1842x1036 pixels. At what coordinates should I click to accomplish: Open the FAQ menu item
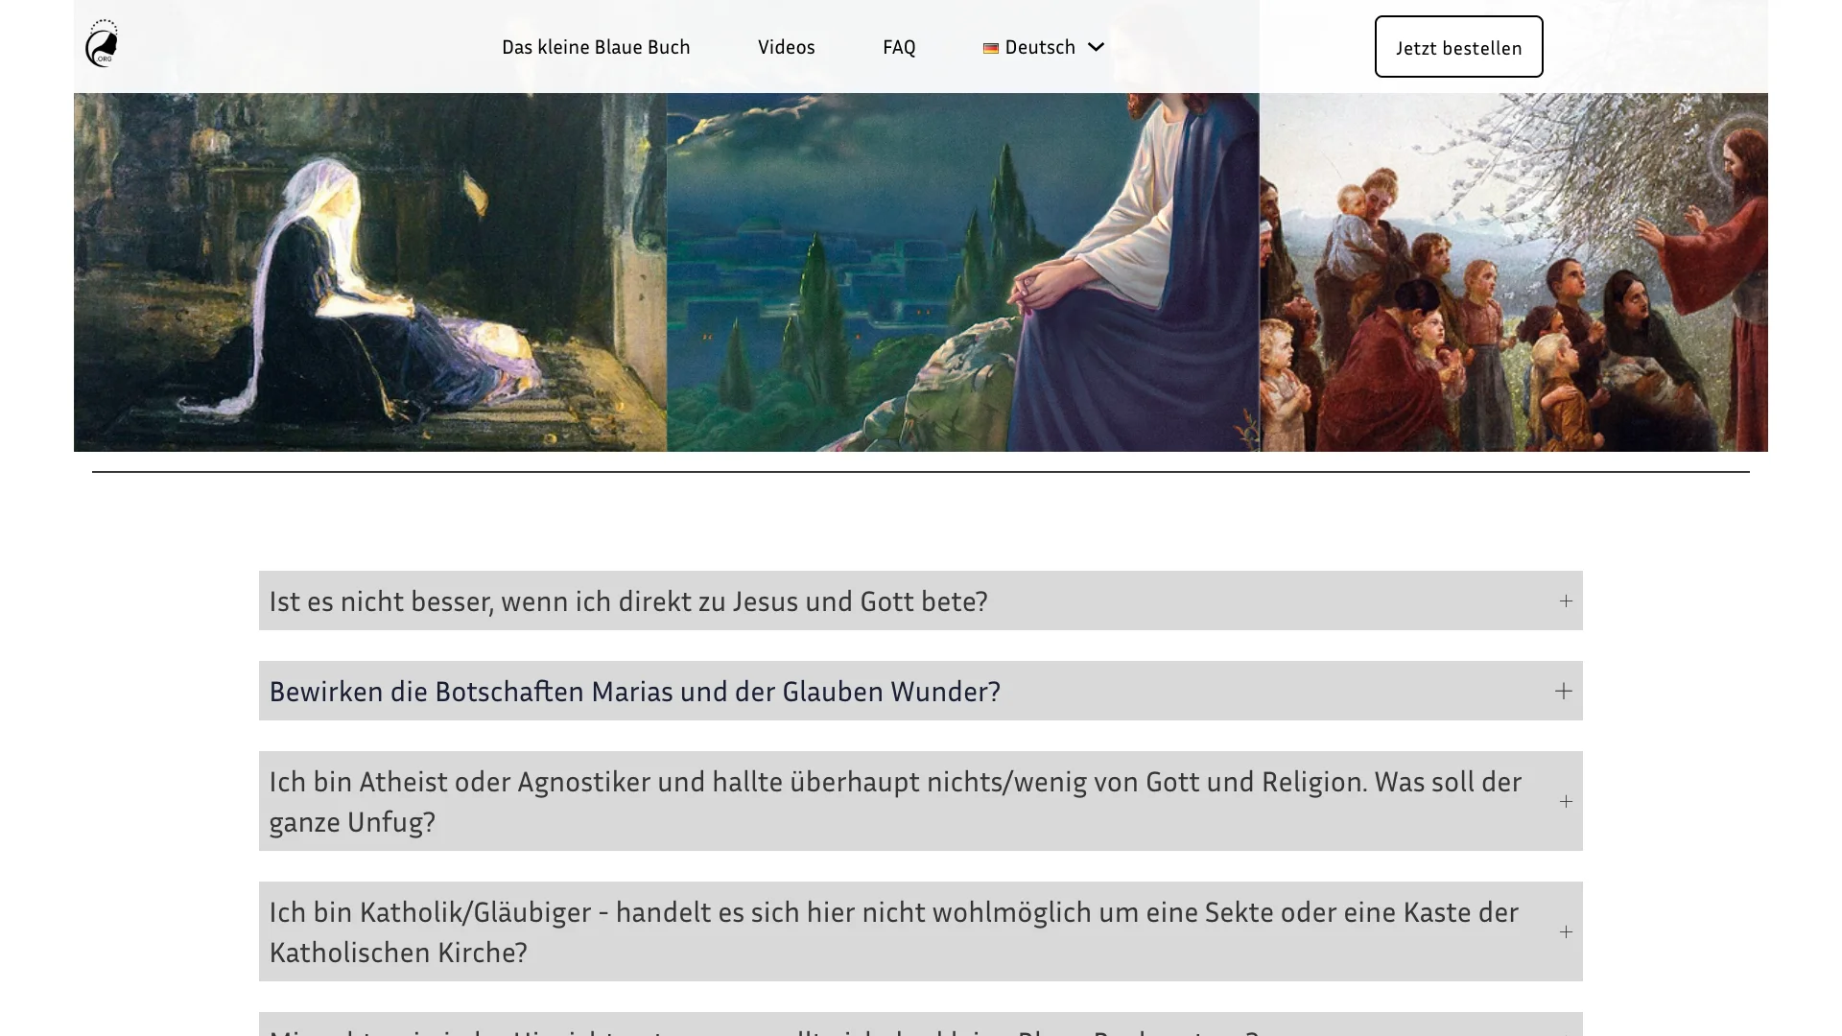(x=899, y=47)
